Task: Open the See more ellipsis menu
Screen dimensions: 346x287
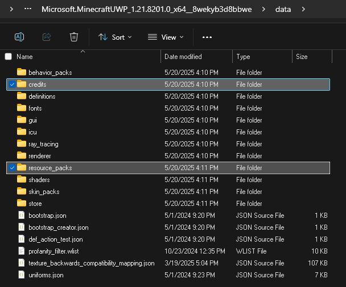Action: 207,37
